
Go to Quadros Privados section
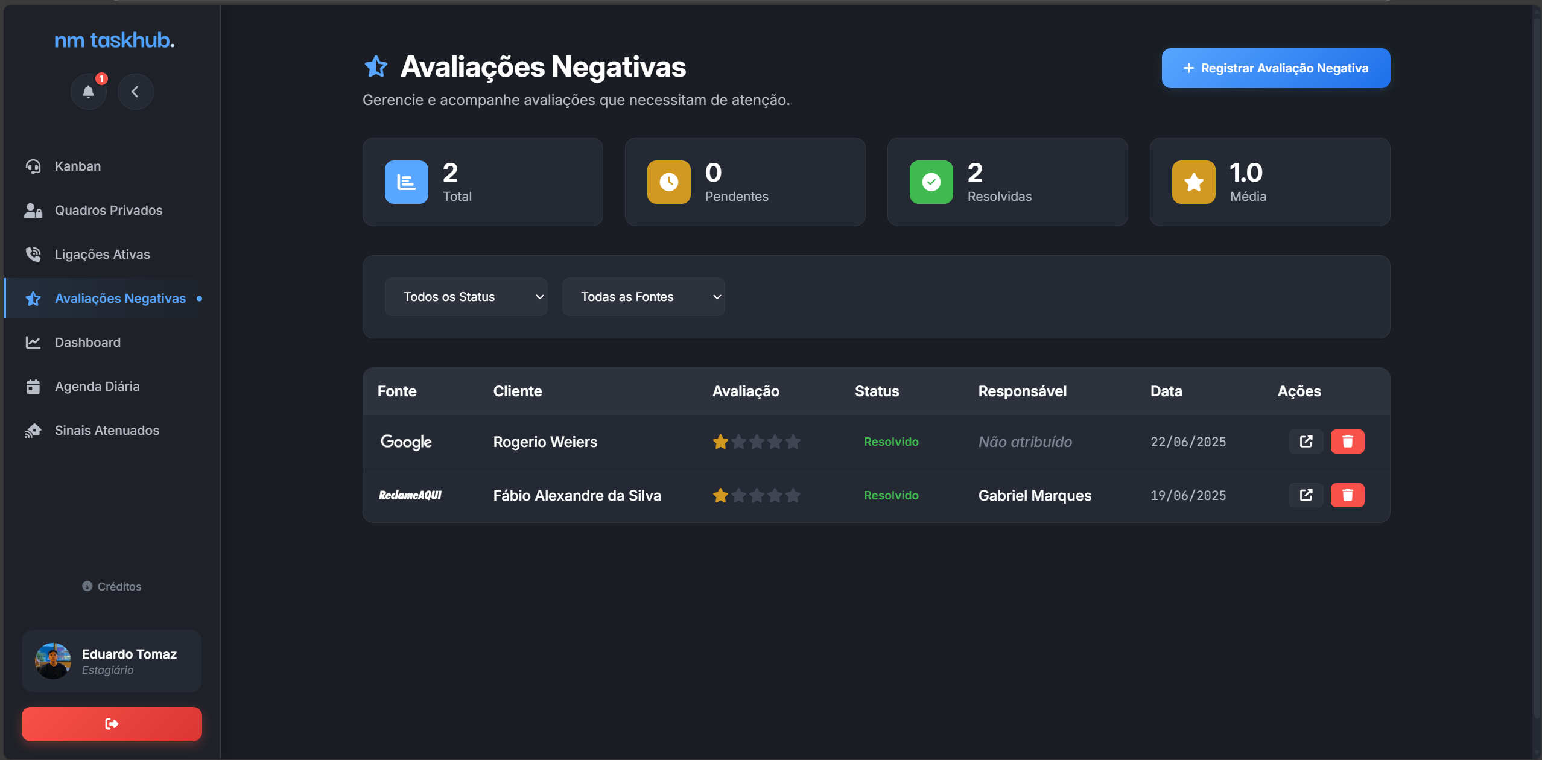click(x=108, y=211)
